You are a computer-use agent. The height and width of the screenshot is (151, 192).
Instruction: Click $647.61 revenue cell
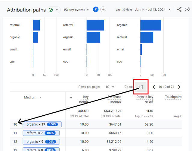click(x=115, y=124)
